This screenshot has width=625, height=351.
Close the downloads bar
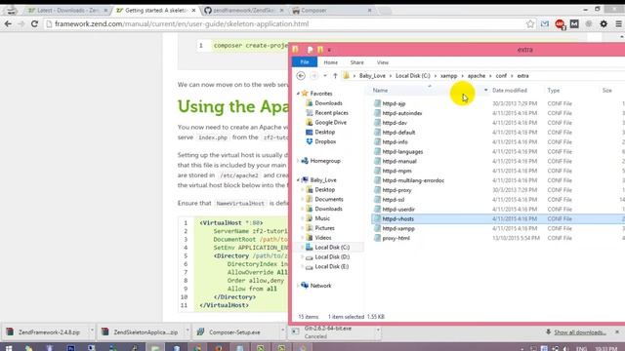click(617, 331)
